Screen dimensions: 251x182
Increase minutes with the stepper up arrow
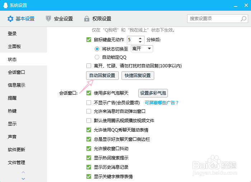point(140,38)
